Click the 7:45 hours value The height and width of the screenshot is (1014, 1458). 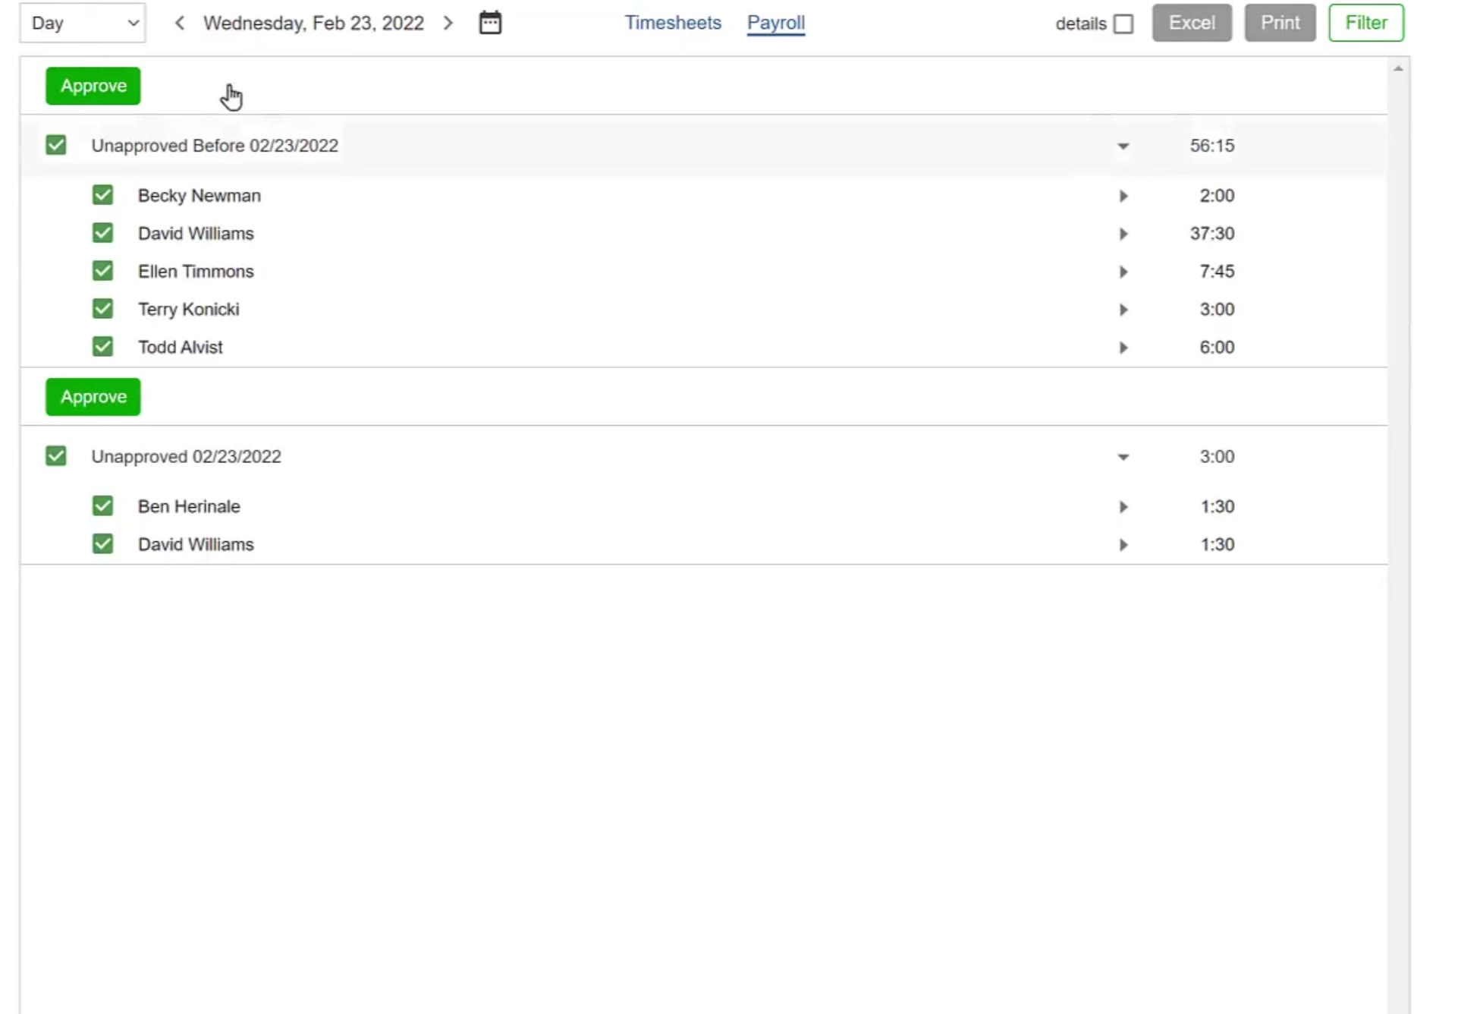click(x=1217, y=272)
